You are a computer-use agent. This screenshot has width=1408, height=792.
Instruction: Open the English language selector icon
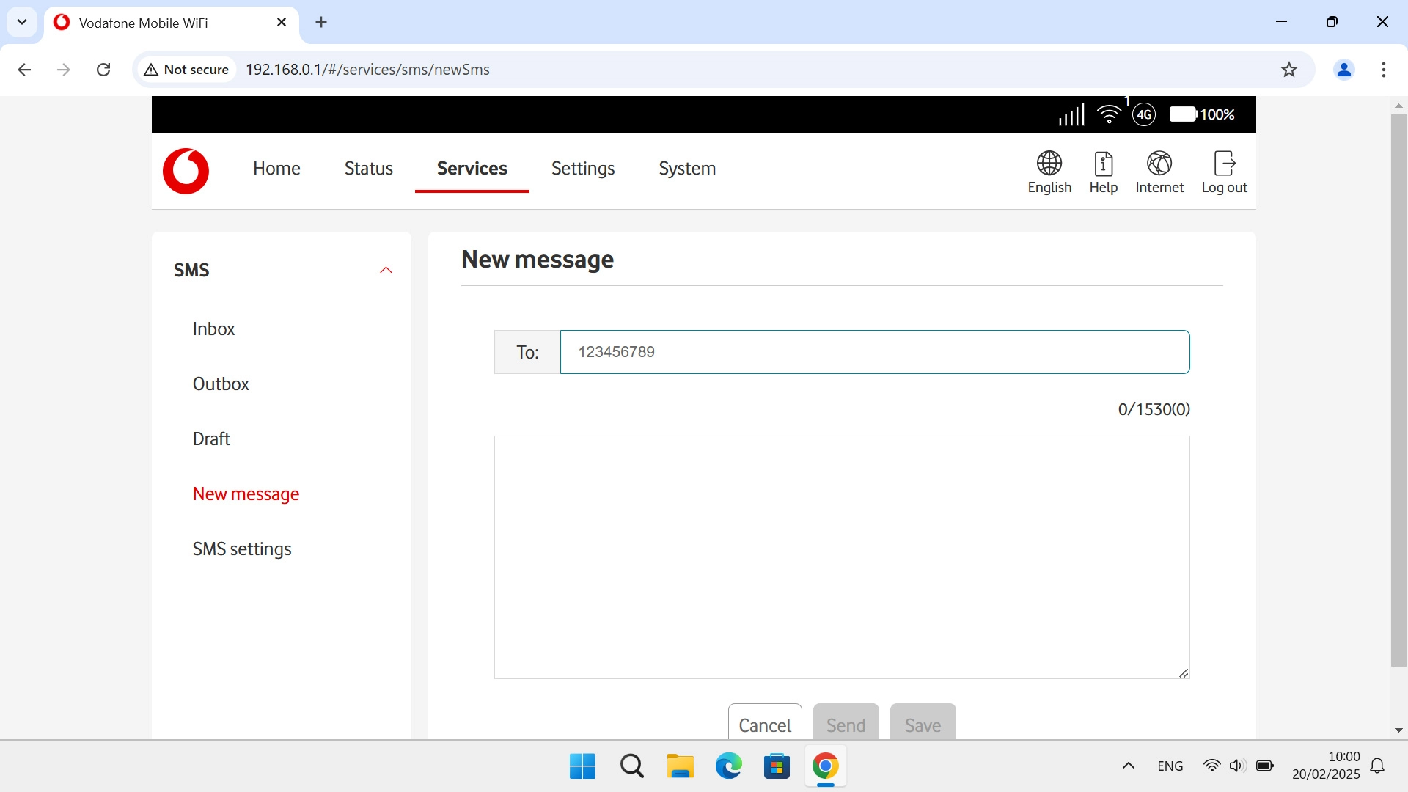click(x=1049, y=164)
